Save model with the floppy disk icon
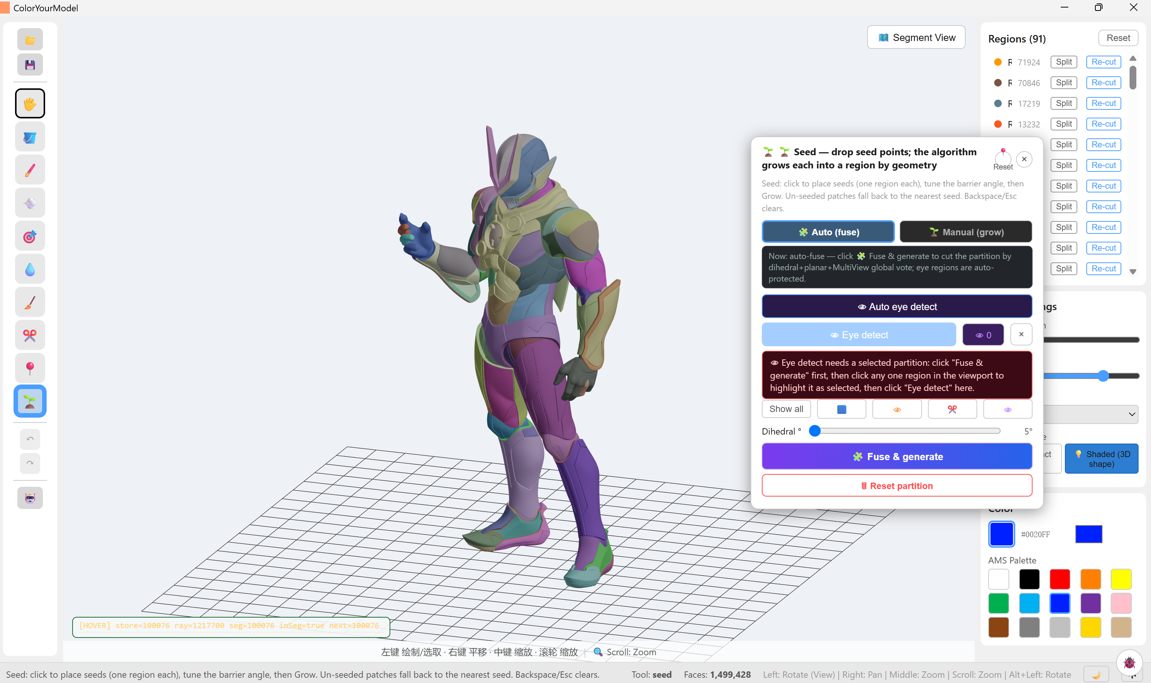This screenshot has height=683, width=1151. coord(30,65)
